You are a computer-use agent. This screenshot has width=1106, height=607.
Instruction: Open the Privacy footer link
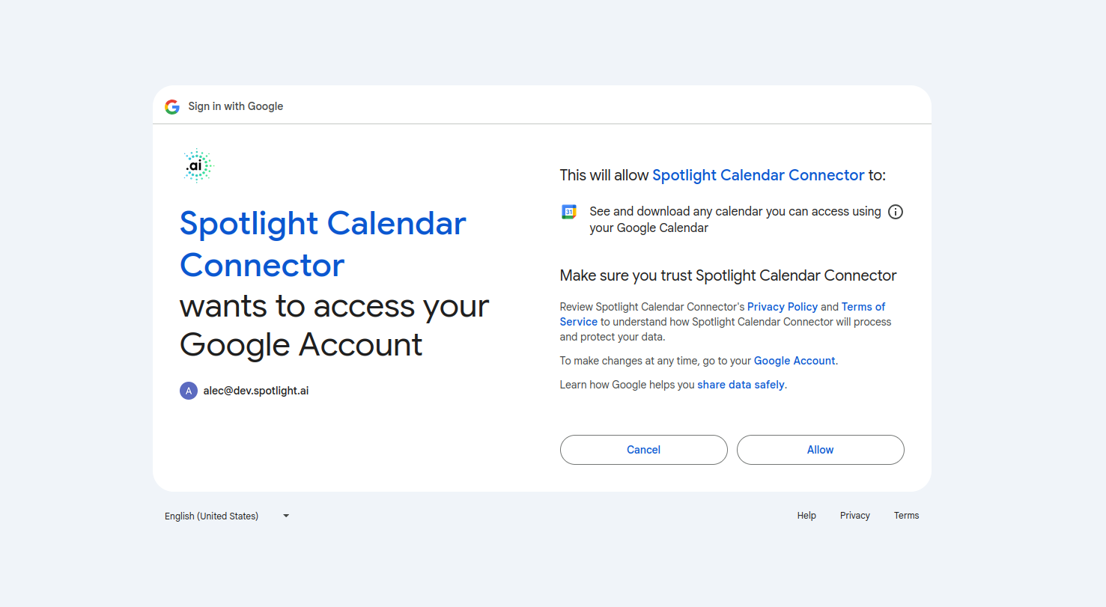(855, 516)
